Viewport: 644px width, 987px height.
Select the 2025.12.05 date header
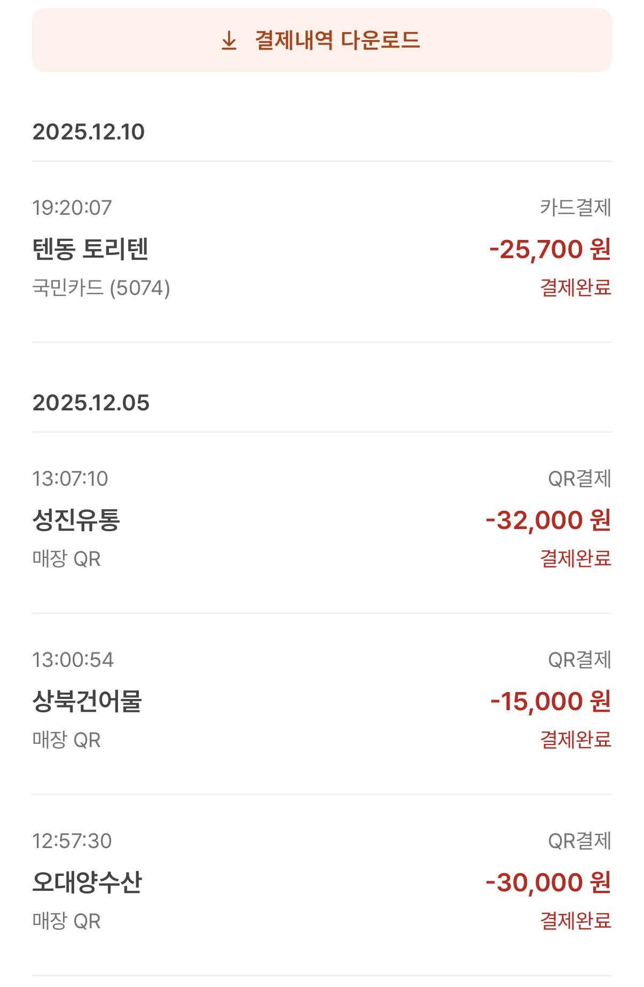tap(91, 403)
